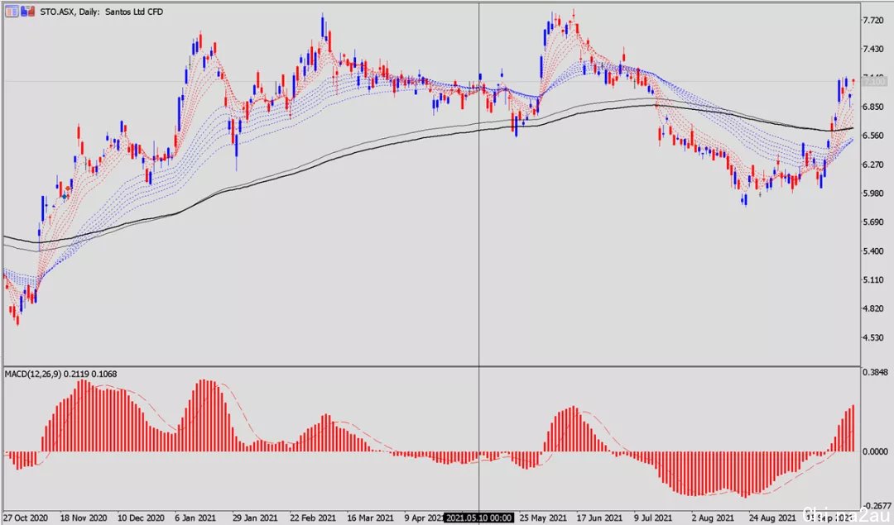Click the 18 Nov 2020 date label
The height and width of the screenshot is (525, 894).
84,518
